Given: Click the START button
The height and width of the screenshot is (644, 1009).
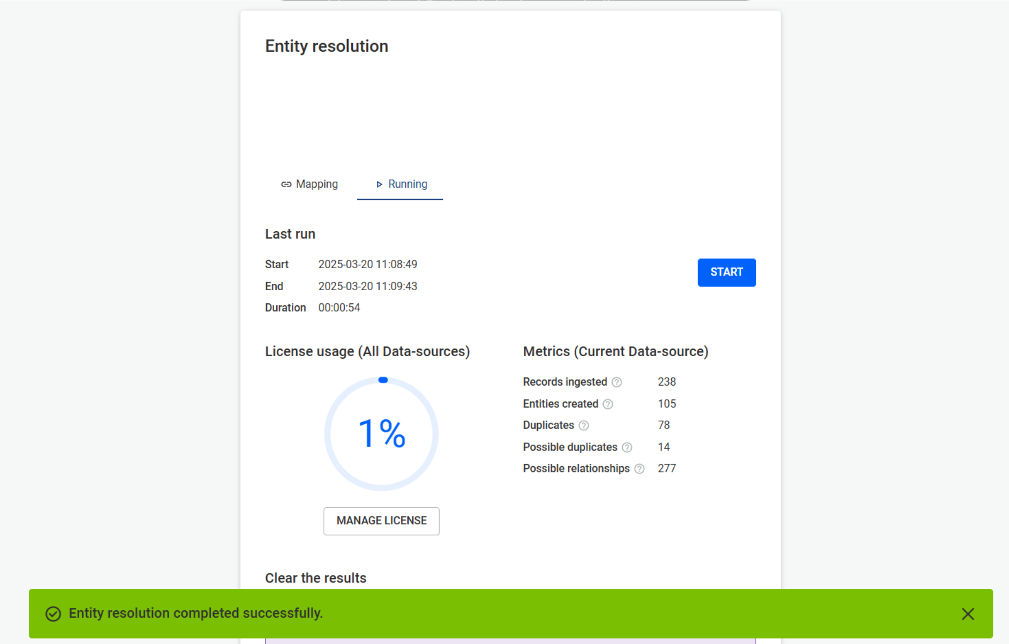Looking at the screenshot, I should pyautogui.click(x=726, y=272).
